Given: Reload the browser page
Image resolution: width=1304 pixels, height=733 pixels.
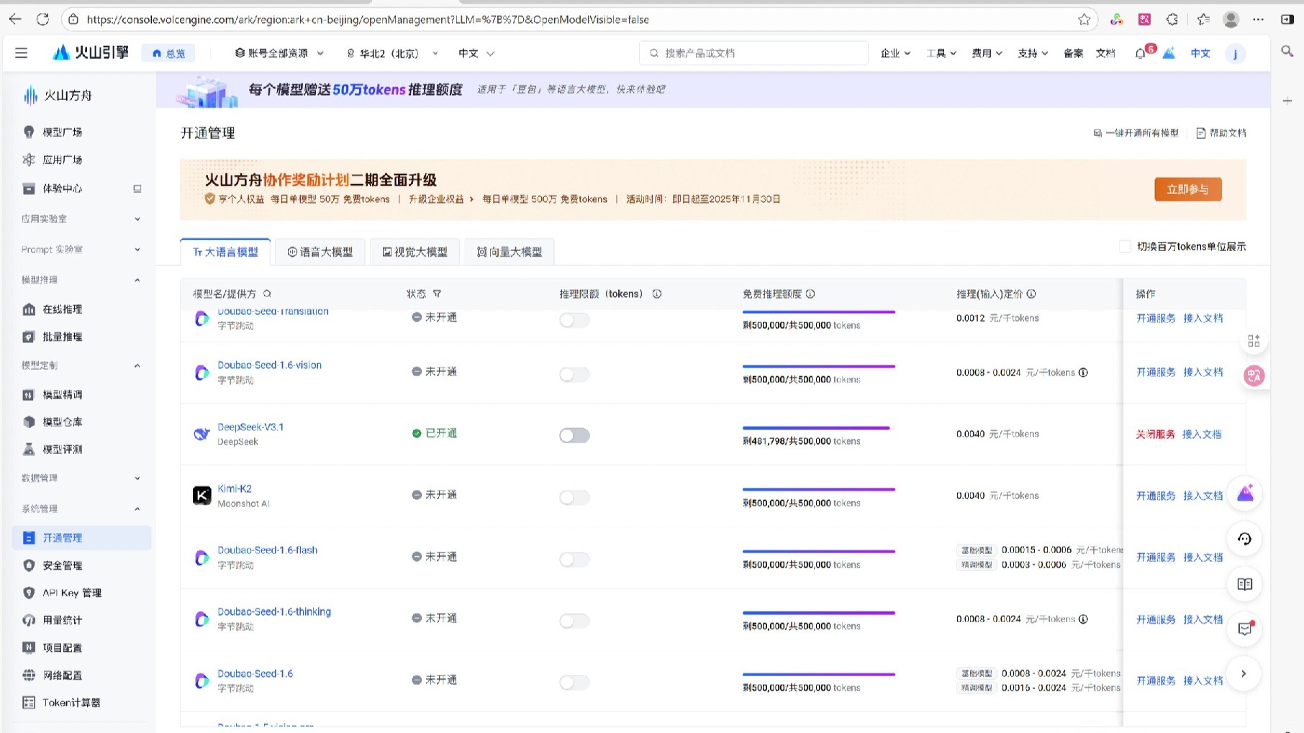Looking at the screenshot, I should [x=42, y=19].
